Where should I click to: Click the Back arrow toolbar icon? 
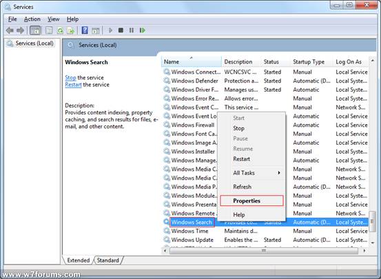10,30
